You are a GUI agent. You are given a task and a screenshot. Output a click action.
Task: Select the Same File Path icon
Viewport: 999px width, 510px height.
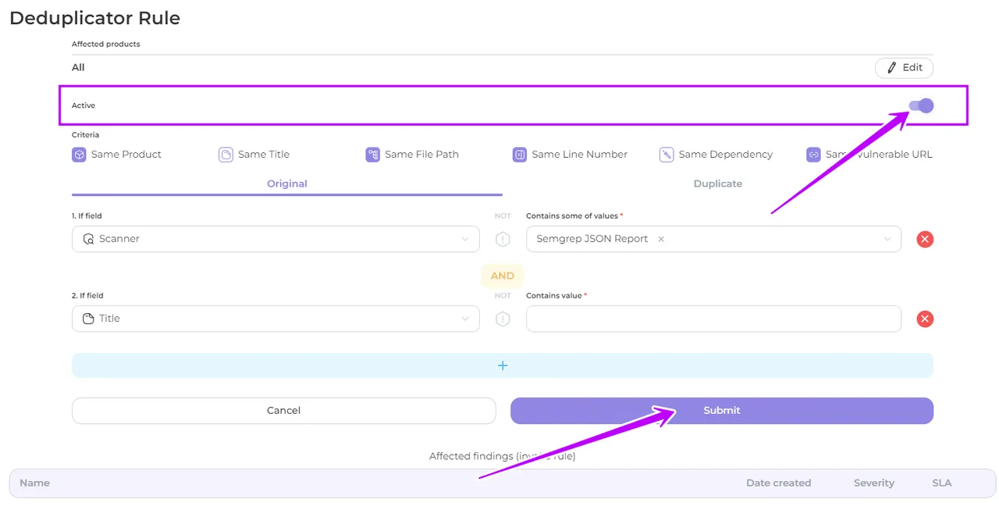[372, 155]
